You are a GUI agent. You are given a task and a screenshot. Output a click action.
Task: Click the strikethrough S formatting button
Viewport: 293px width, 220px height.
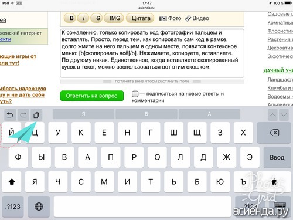coord(97,18)
